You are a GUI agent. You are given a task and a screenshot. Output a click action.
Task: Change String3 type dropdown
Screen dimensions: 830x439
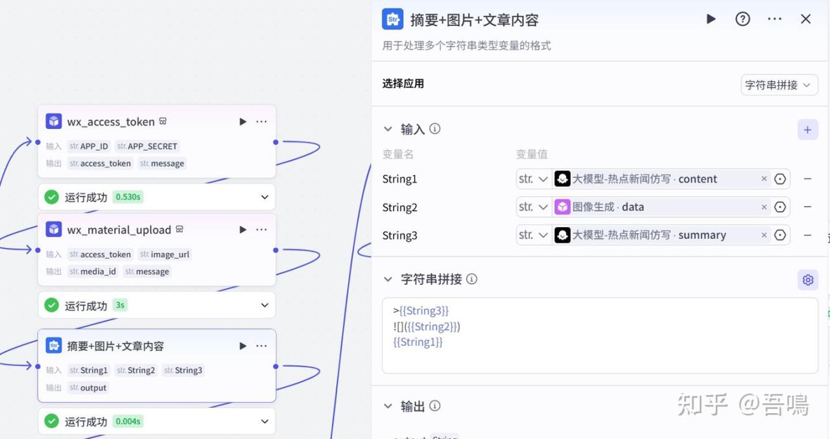pyautogui.click(x=533, y=235)
